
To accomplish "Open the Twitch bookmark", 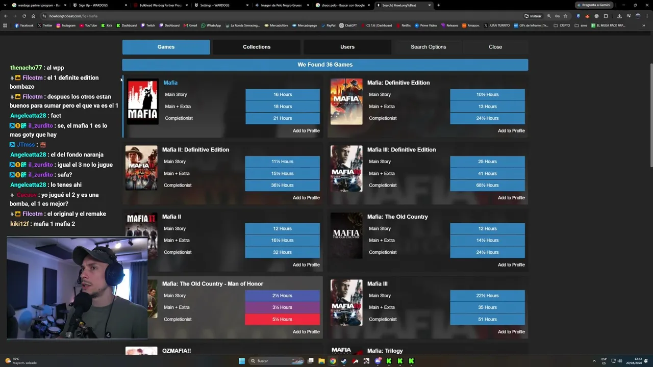I will (147, 25).
